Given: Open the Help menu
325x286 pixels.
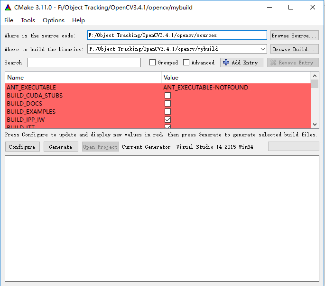Looking at the screenshot, I should click(x=78, y=20).
